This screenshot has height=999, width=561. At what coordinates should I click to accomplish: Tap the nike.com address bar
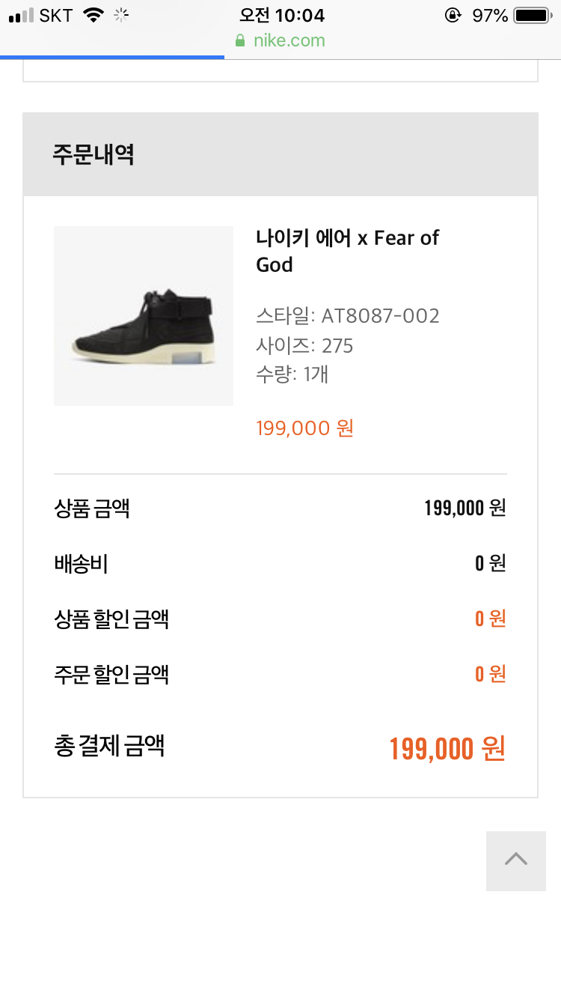point(289,40)
